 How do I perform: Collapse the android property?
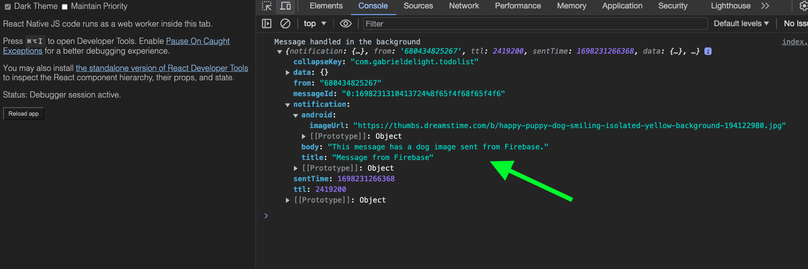click(296, 115)
